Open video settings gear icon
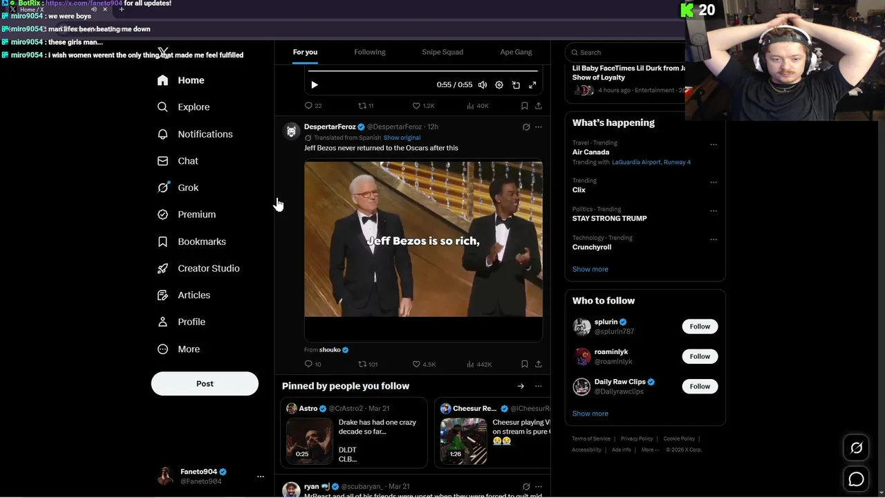The width and height of the screenshot is (885, 498). tap(499, 84)
